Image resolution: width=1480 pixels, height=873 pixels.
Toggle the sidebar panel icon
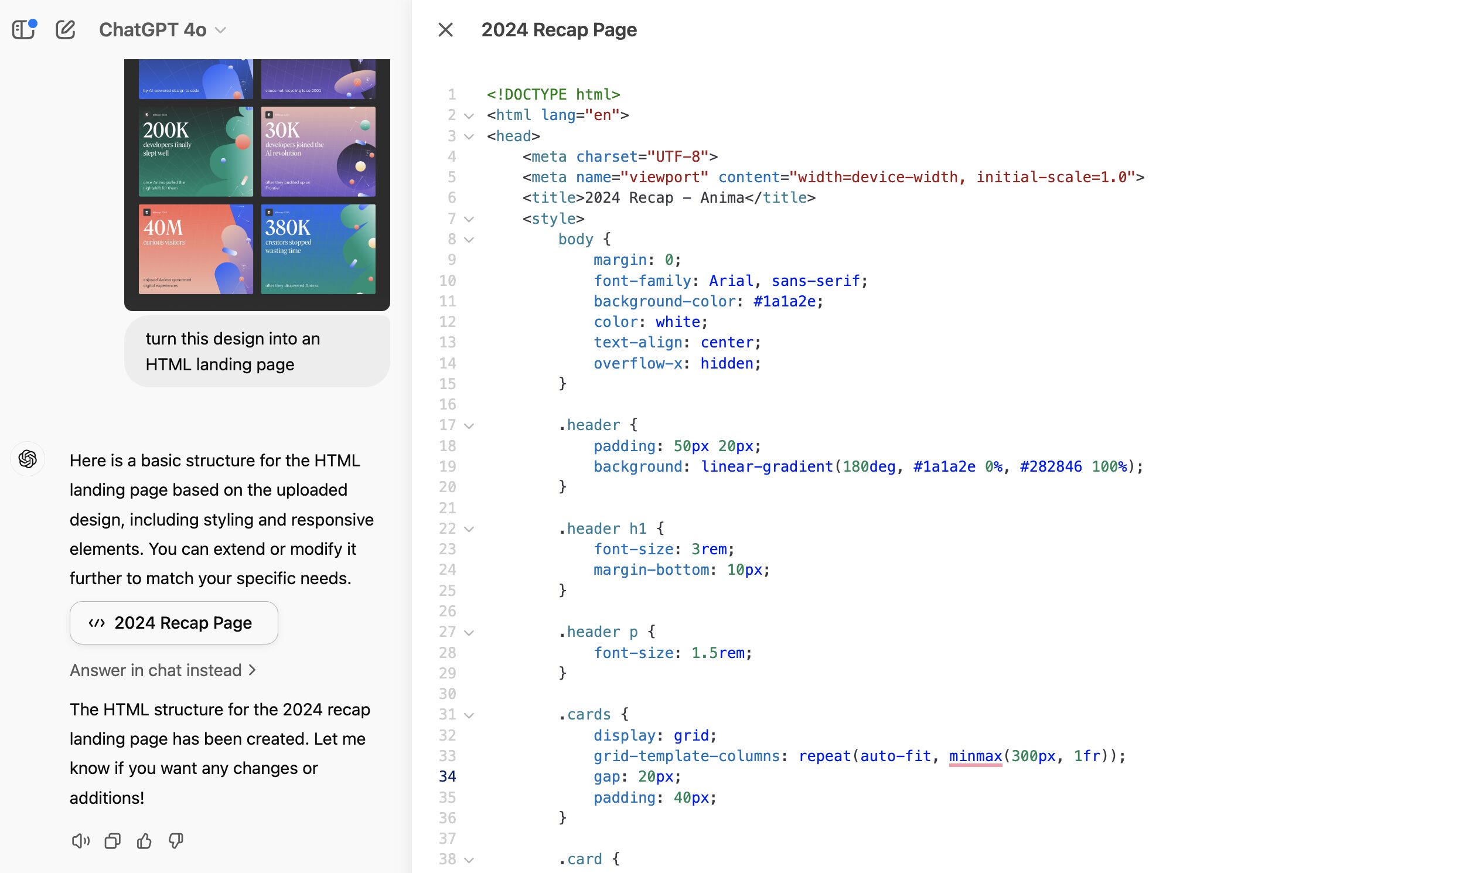(x=23, y=29)
